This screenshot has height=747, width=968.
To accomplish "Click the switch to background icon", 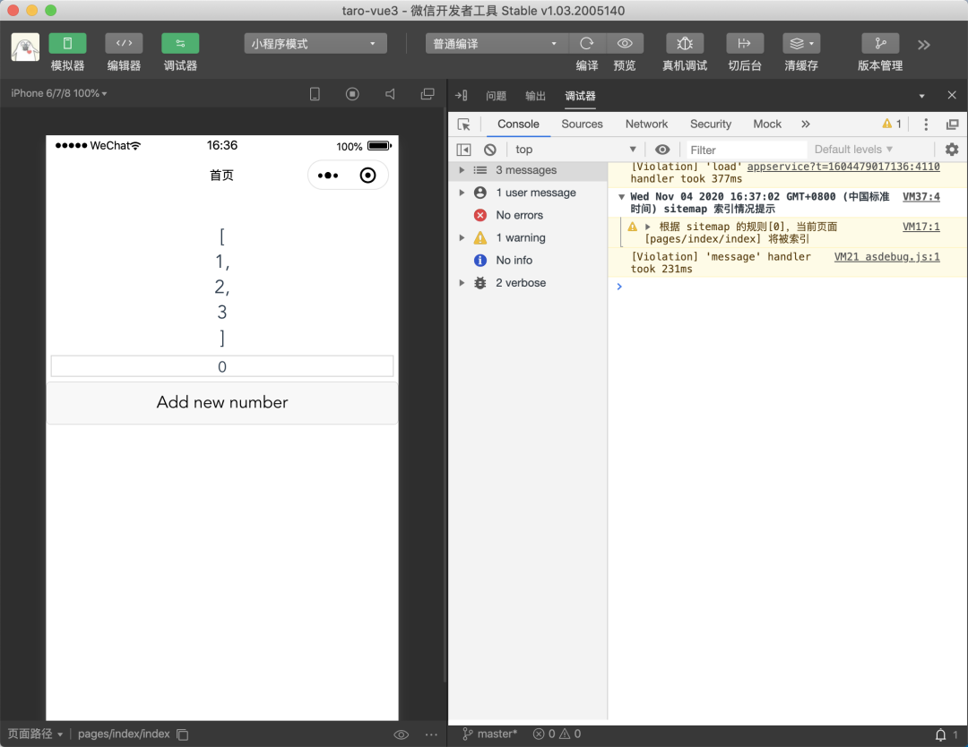I will [745, 43].
